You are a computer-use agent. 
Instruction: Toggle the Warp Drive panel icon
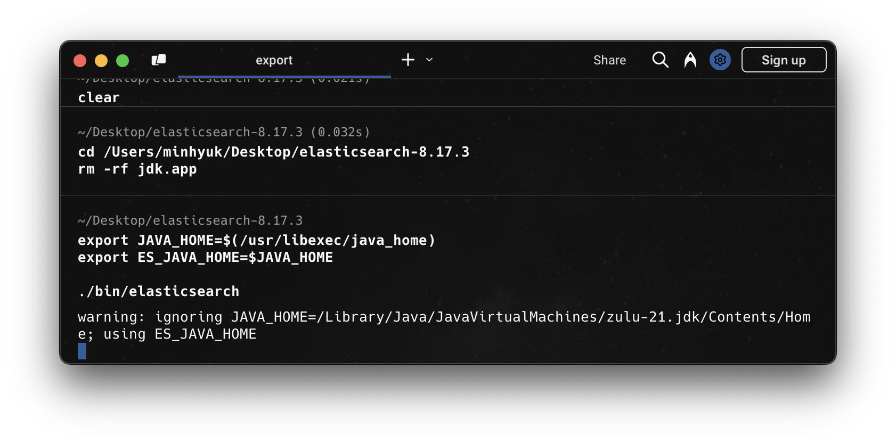click(159, 60)
